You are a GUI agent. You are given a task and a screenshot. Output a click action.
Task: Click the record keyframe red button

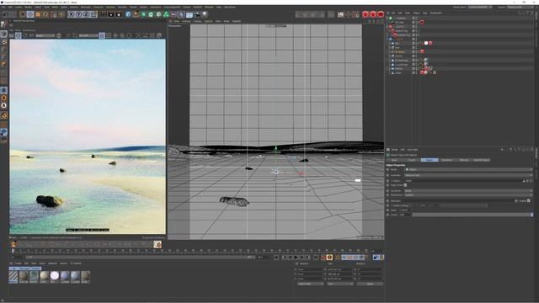[x=323, y=258]
